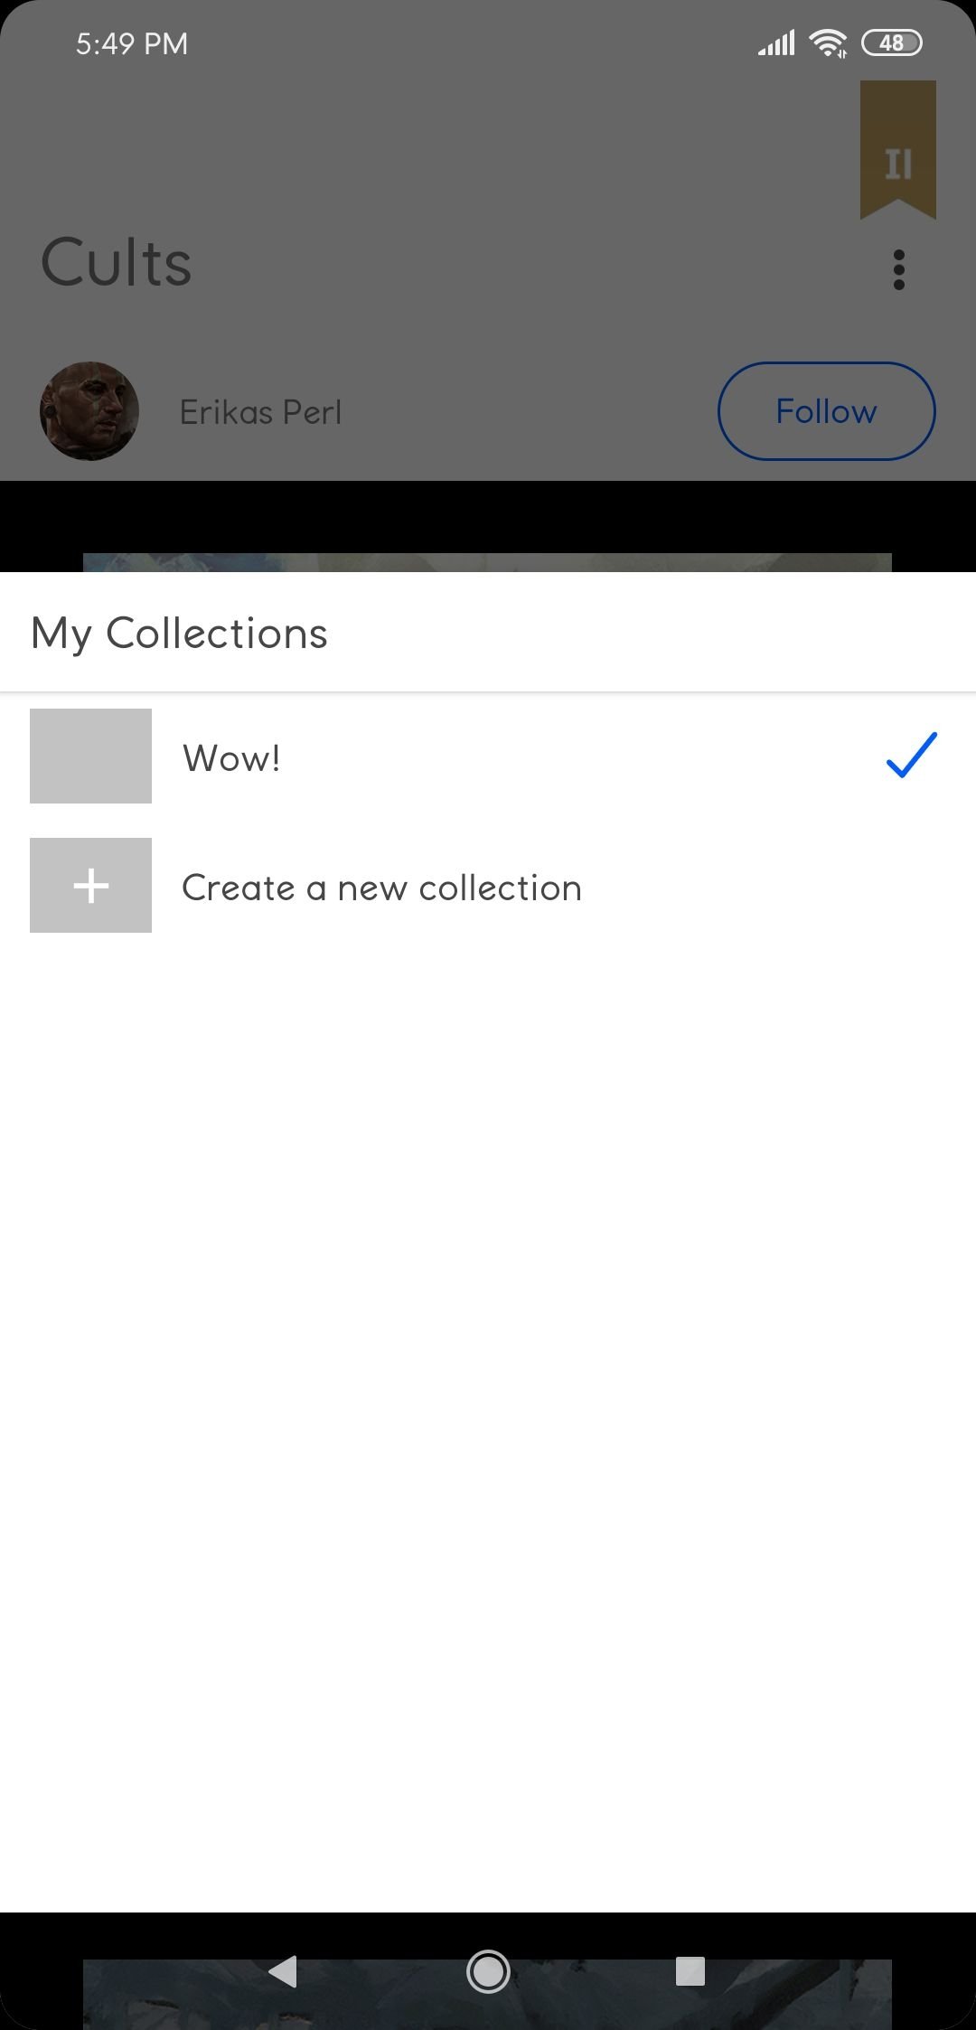The width and height of the screenshot is (976, 2030).
Task: Tap the Android back navigation arrow
Action: point(284,1970)
